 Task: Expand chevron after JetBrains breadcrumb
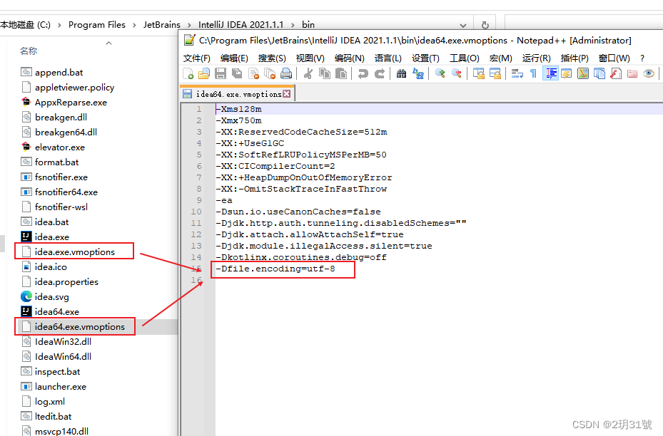(x=189, y=26)
